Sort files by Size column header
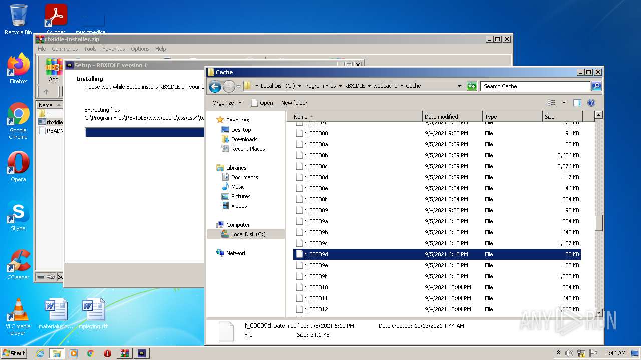This screenshot has width=641, height=360. pos(562,117)
